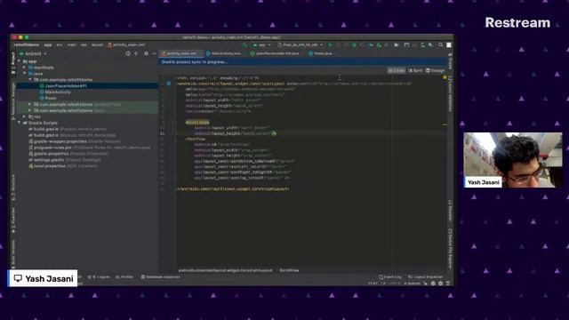Collapse the Gradle Scripts node
This screenshot has height=320, width=569.
click(x=20, y=123)
